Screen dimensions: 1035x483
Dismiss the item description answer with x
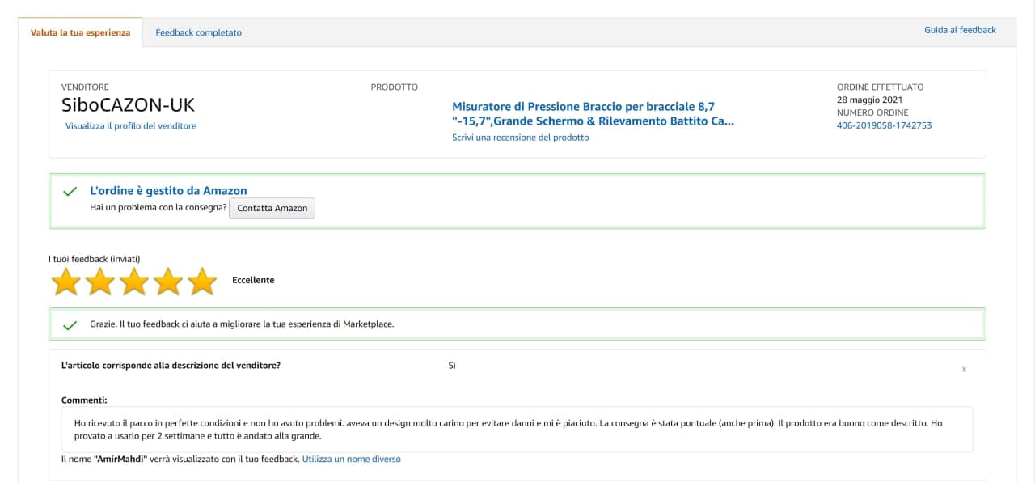click(x=964, y=369)
